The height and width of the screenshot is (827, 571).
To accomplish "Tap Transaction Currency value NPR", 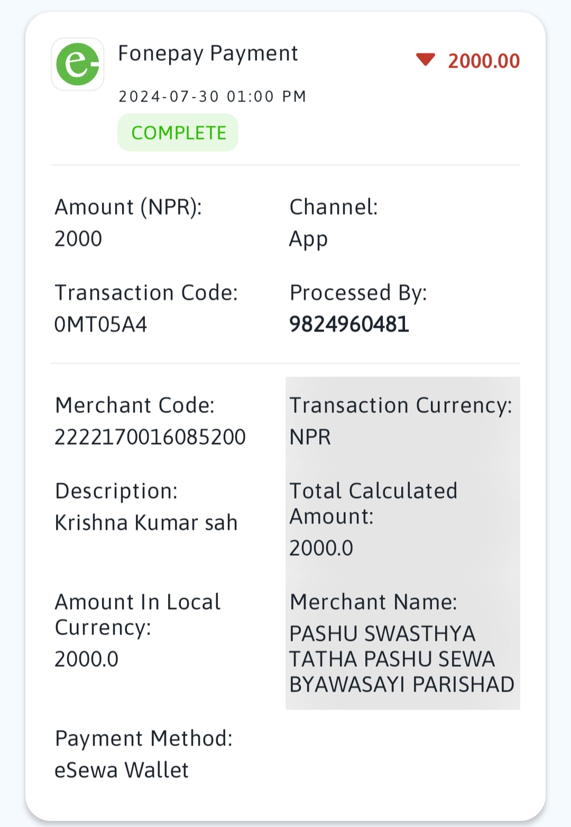I will [x=310, y=437].
